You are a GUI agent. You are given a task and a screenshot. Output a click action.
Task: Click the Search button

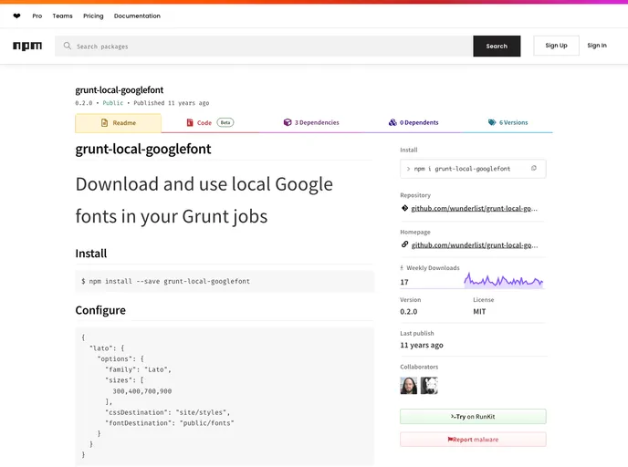coord(497,46)
